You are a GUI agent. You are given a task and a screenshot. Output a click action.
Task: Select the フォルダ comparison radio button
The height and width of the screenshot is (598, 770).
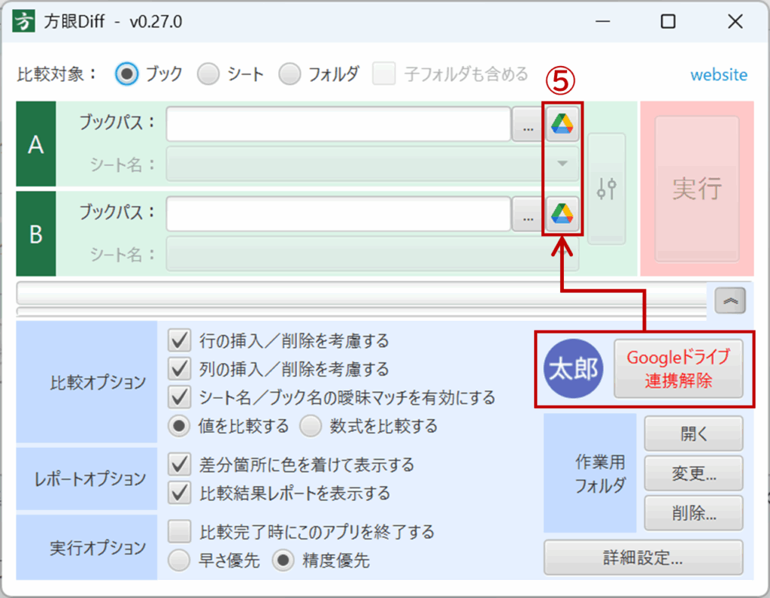290,74
